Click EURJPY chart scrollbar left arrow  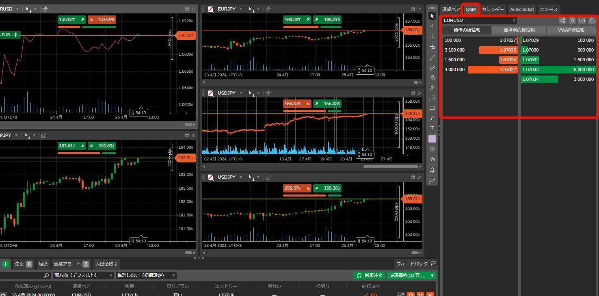204,82
